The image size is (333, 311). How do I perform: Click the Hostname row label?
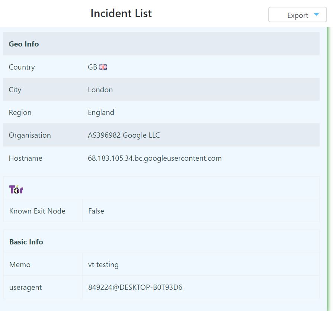click(25, 158)
